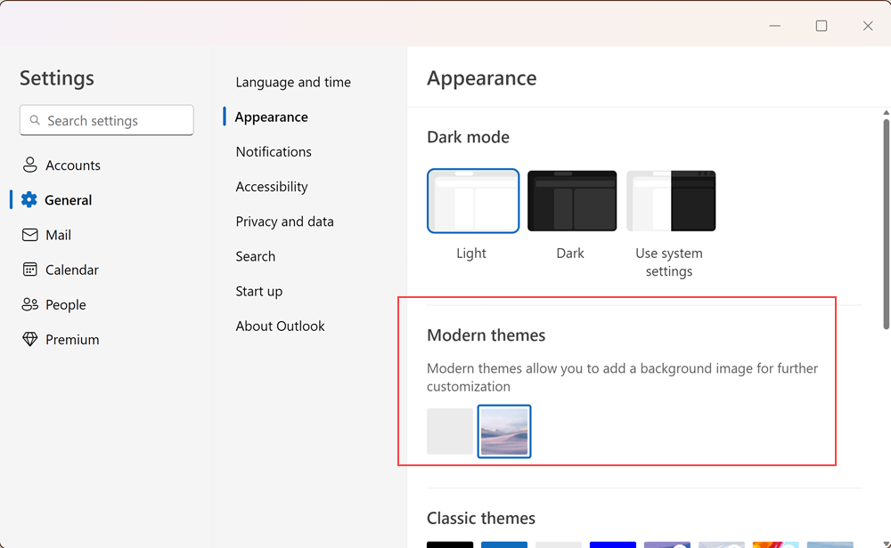Click the magnifier icon in search box

[35, 120]
